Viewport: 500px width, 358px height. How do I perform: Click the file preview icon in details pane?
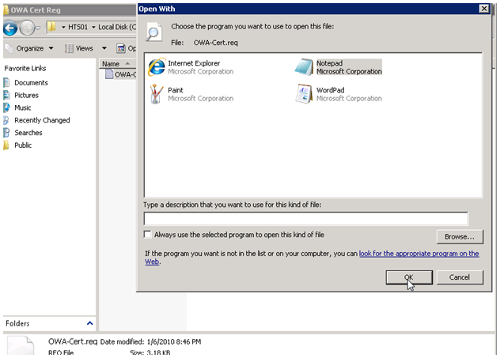21,346
